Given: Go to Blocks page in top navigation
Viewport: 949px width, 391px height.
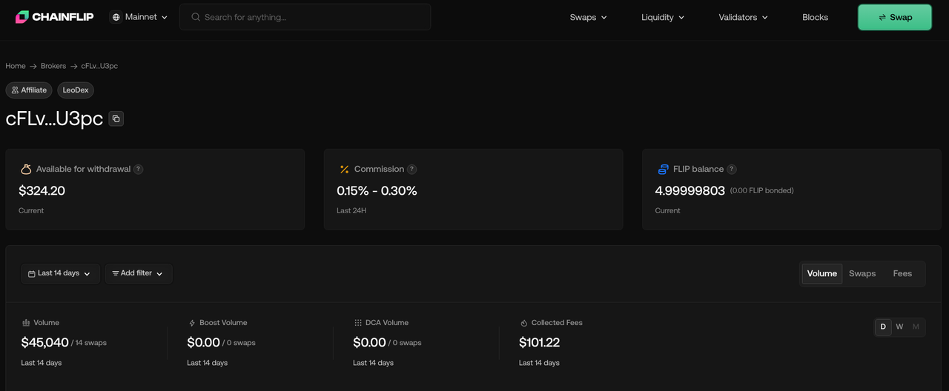Looking at the screenshot, I should tap(815, 17).
